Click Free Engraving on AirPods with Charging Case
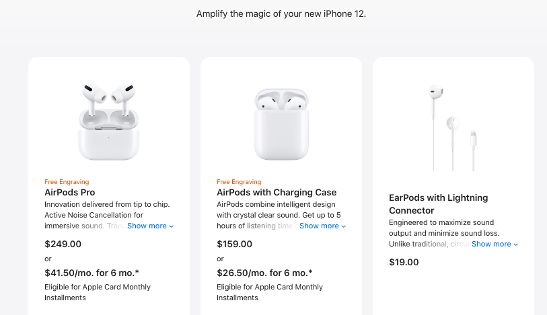Viewport: 547px width, 315px height. [x=239, y=182]
